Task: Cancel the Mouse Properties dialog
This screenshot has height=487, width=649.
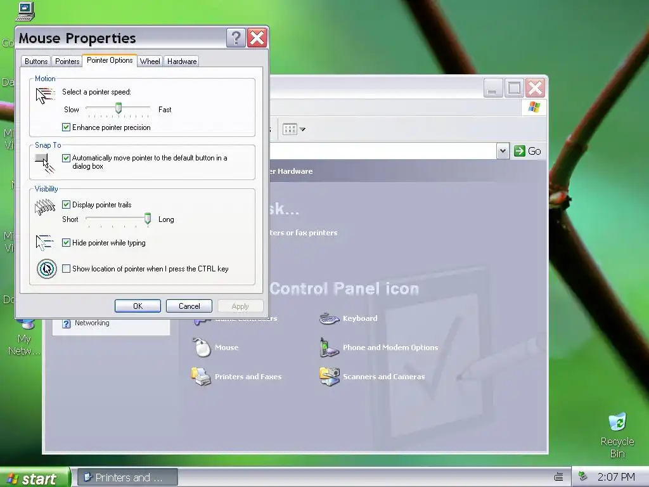Action: pos(189,306)
